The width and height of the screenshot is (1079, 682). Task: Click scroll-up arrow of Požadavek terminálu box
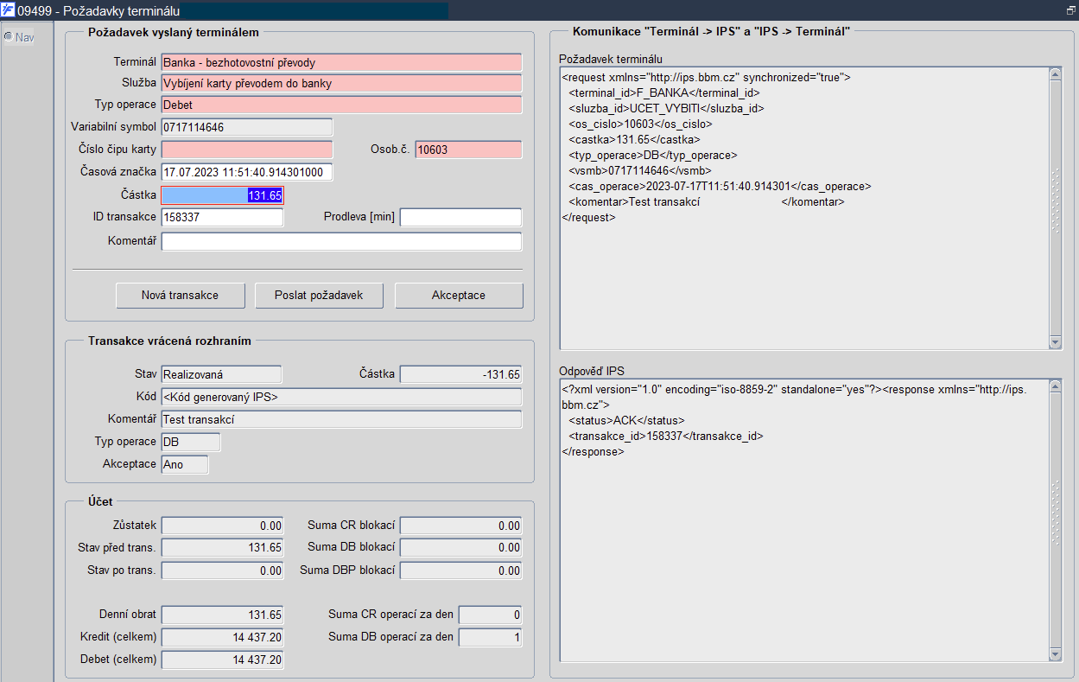[x=1055, y=74]
